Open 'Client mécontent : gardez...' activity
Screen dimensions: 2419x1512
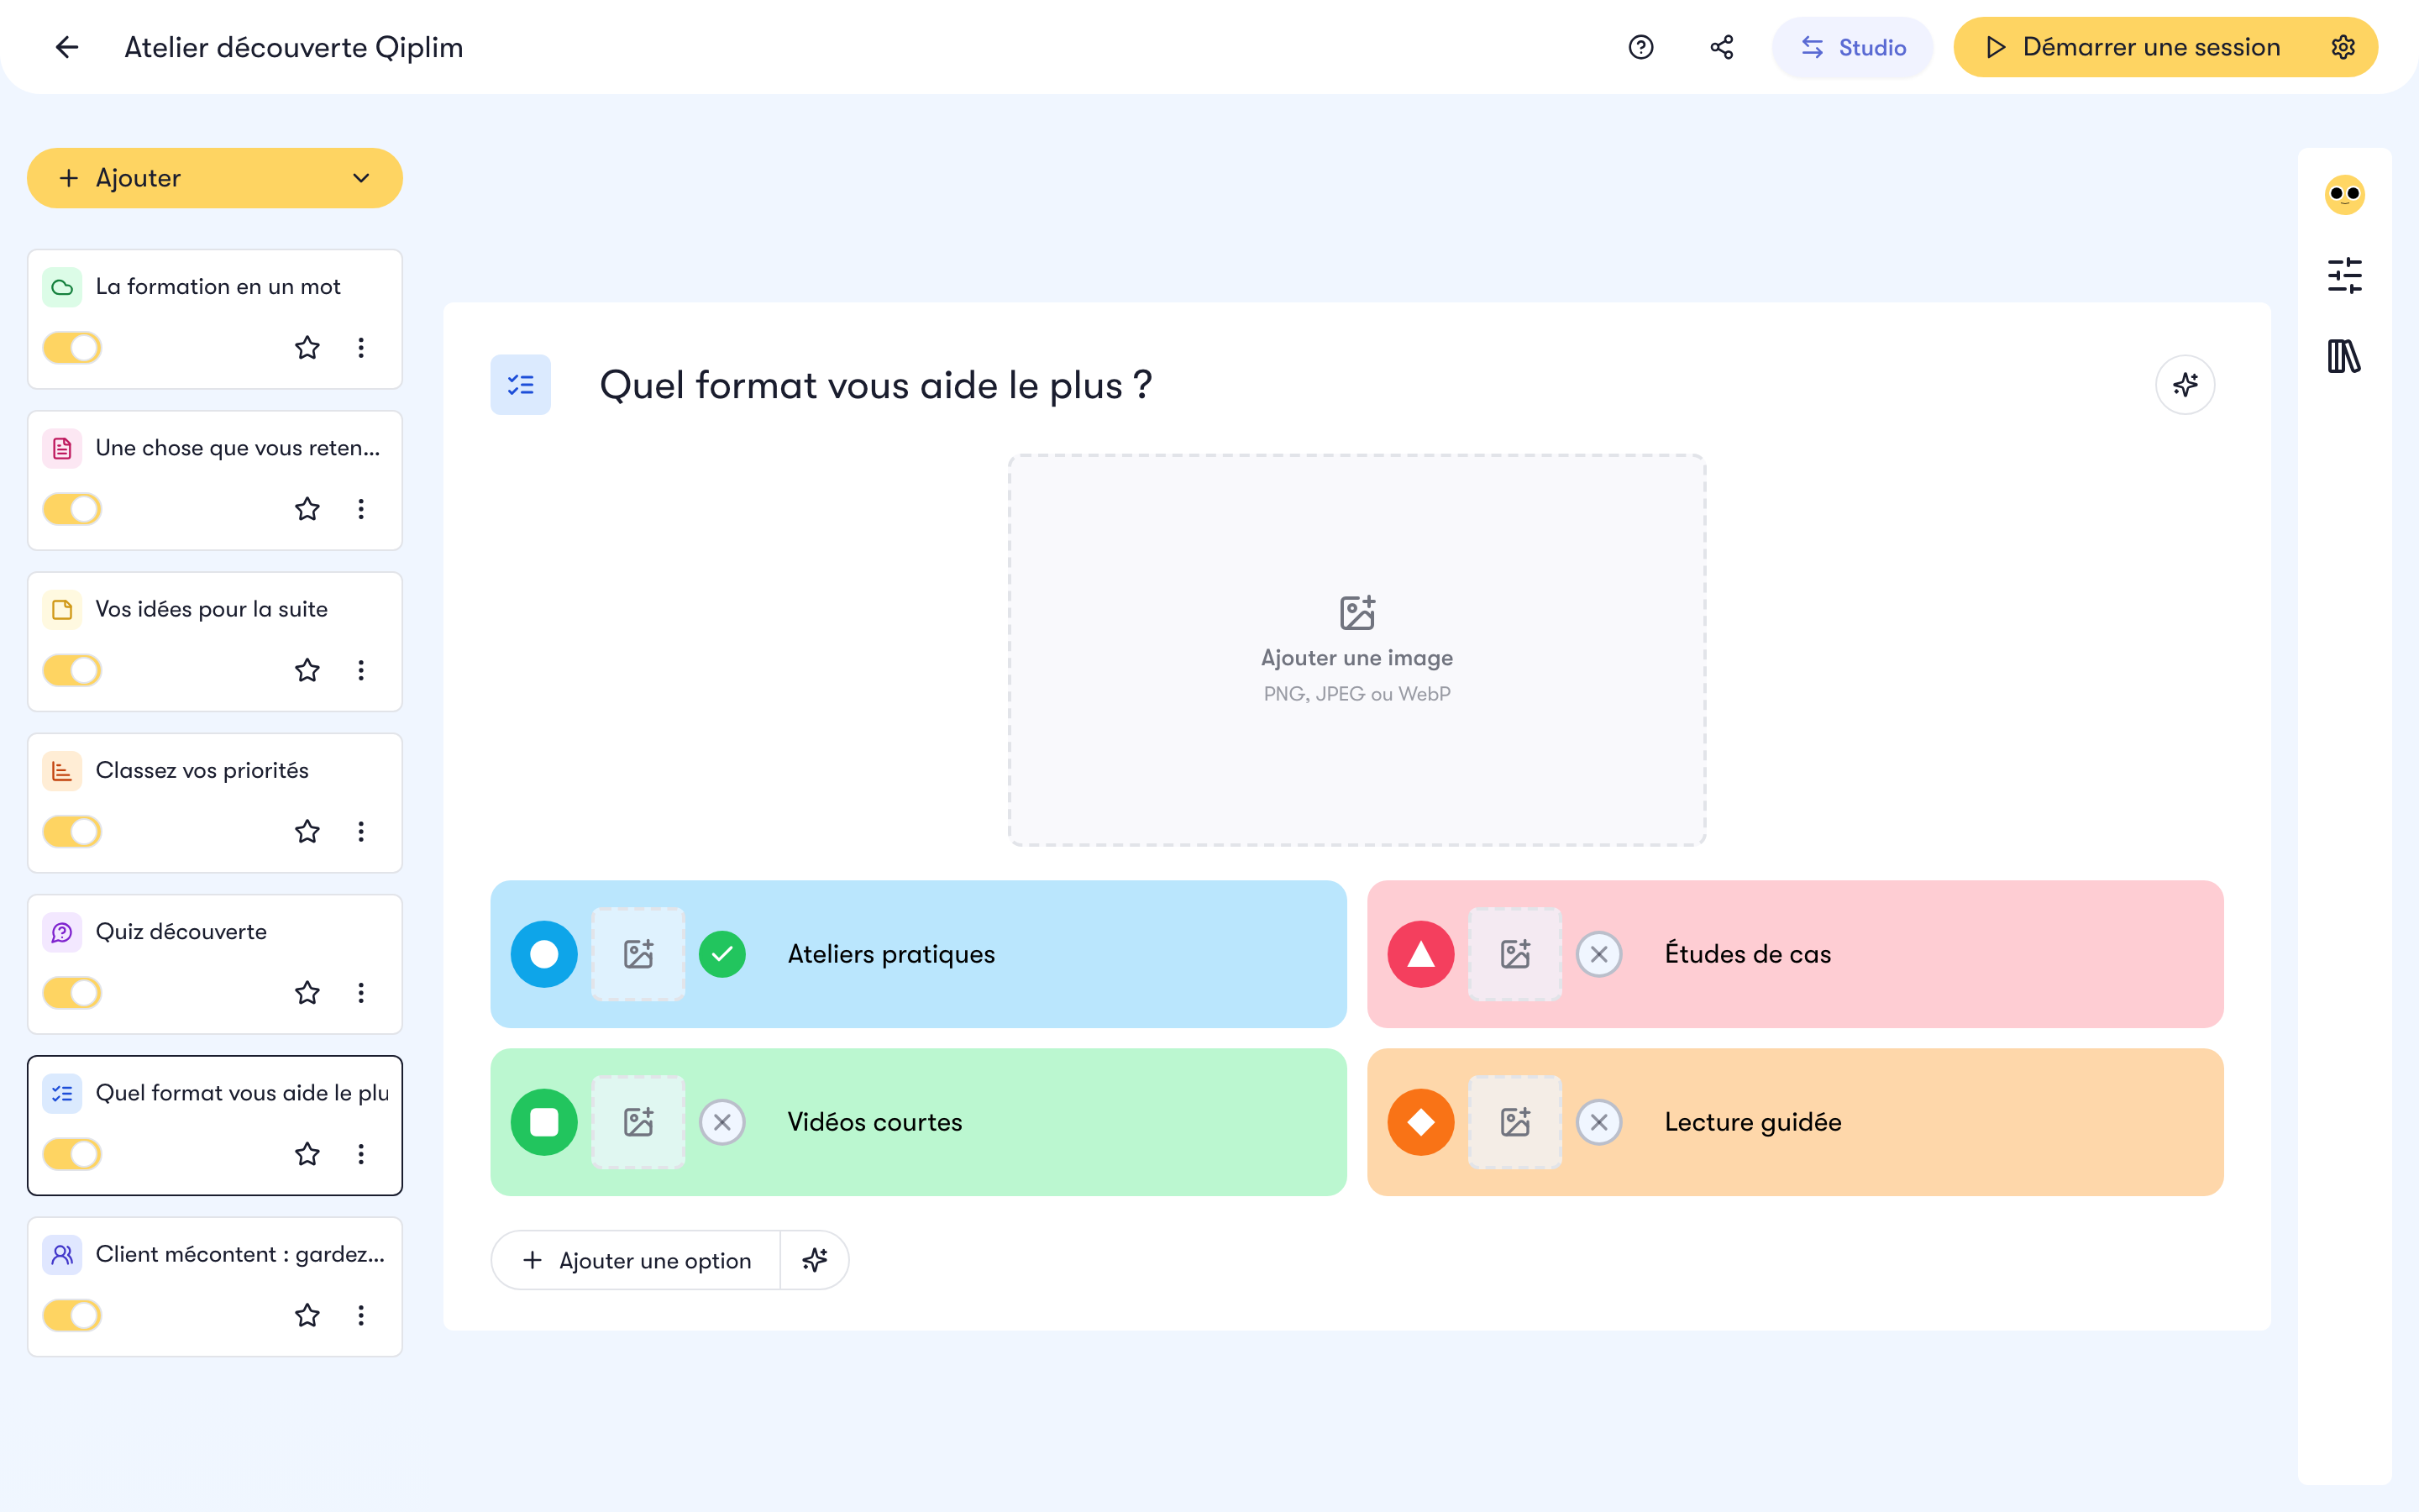tap(215, 1287)
